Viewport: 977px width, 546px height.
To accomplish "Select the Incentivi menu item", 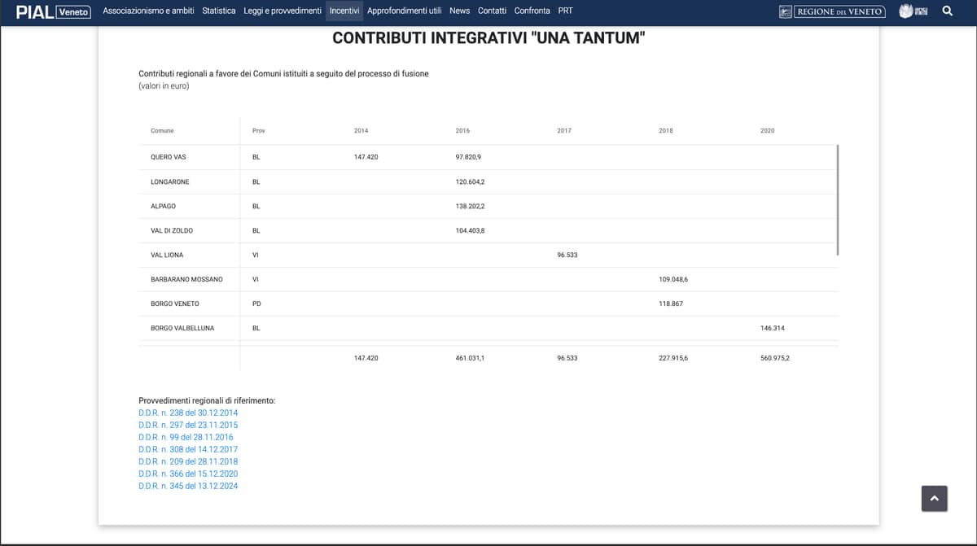I will pos(344,11).
